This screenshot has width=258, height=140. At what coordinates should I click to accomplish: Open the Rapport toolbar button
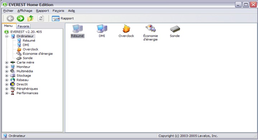tap(63, 18)
